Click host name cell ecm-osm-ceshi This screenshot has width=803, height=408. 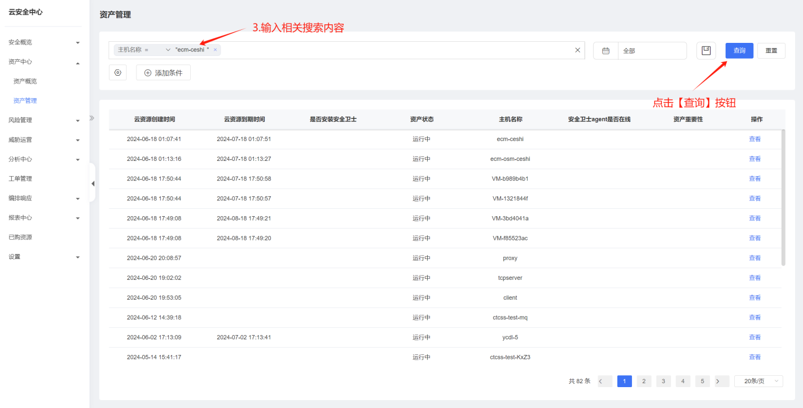pyautogui.click(x=510, y=159)
